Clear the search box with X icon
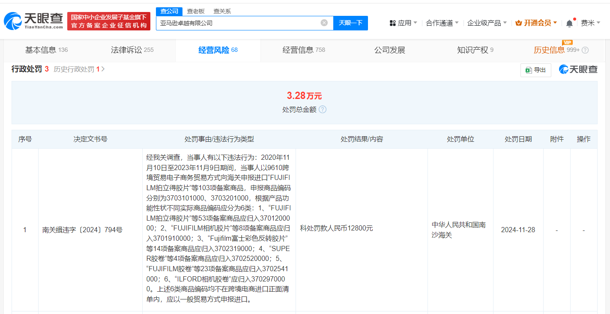The width and height of the screenshot is (610, 314). coord(324,23)
